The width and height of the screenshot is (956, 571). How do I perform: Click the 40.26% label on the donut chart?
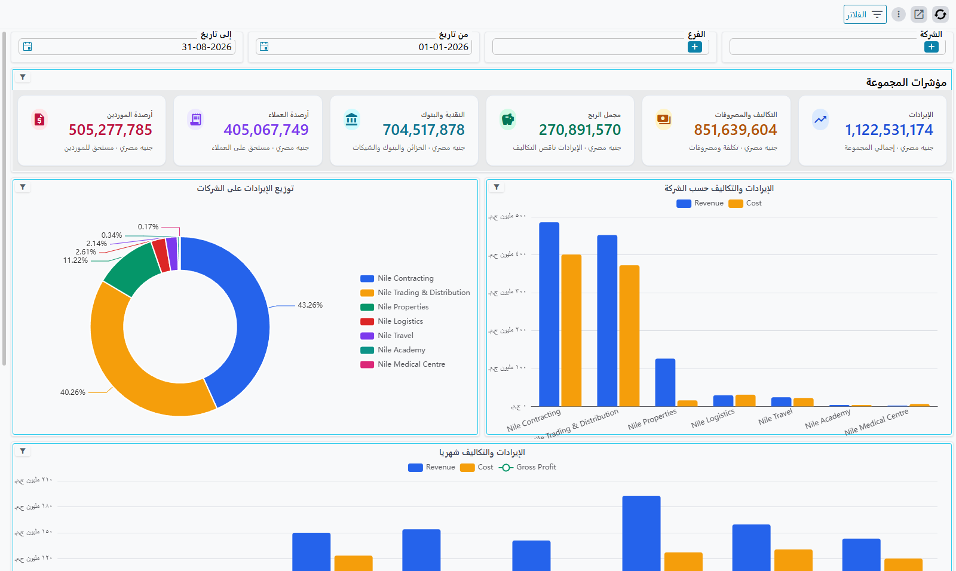coord(73,392)
